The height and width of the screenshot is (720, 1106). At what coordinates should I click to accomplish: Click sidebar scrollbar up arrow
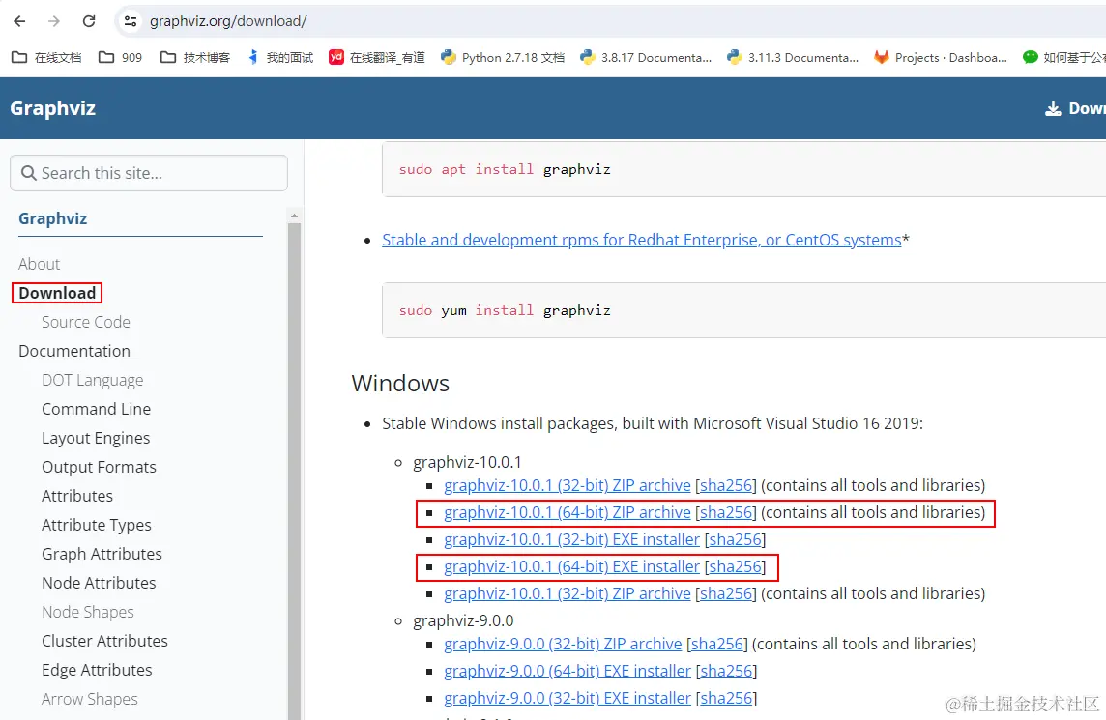point(294,216)
